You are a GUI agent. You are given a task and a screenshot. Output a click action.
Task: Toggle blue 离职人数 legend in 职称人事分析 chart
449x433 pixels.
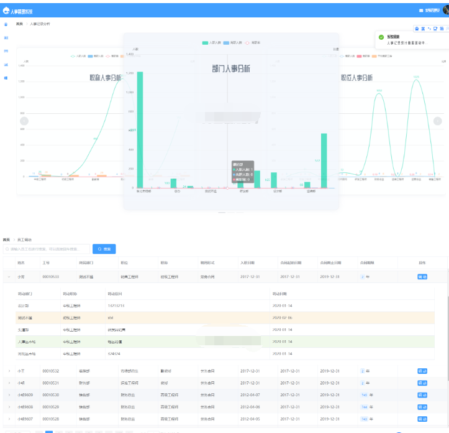tap(96, 56)
